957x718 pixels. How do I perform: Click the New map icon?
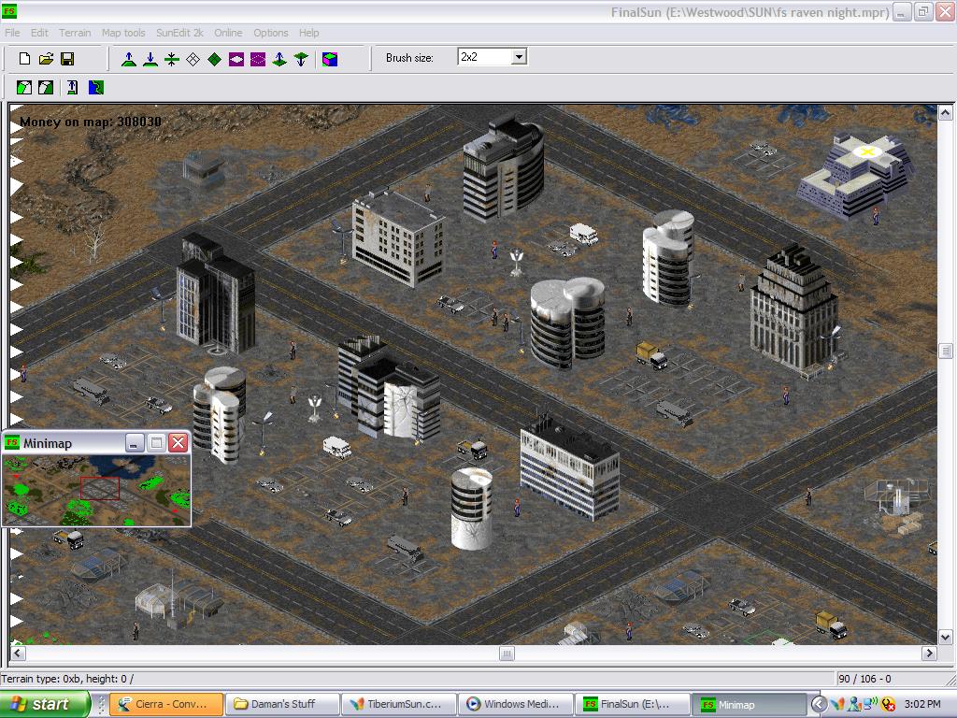24,59
